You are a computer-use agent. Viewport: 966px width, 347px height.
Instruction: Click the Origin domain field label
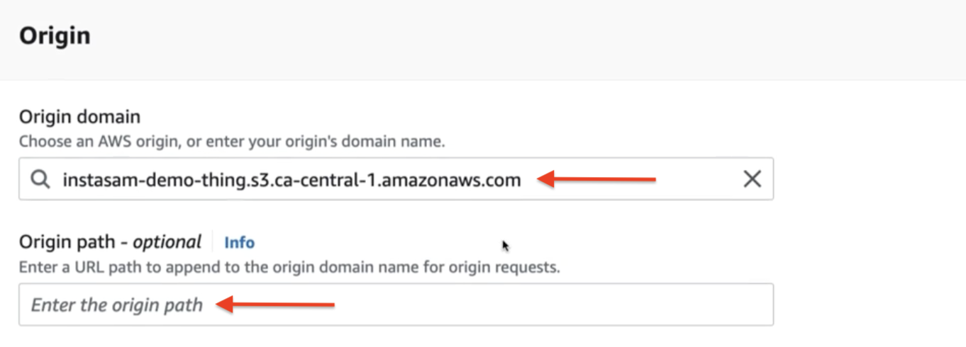79,117
